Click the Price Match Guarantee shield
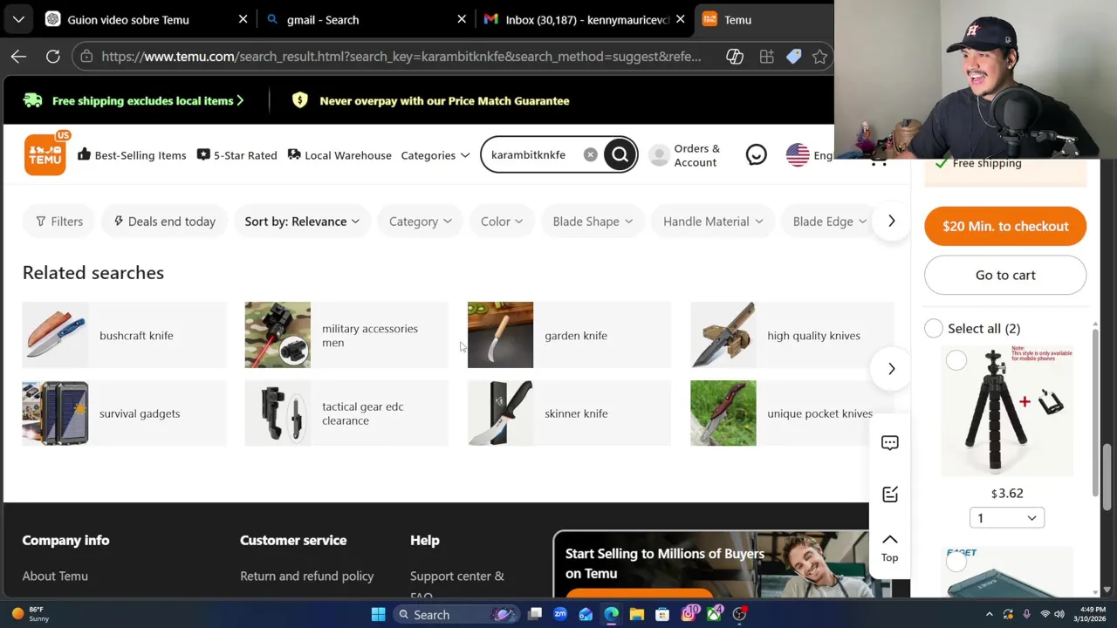Image resolution: width=1117 pixels, height=628 pixels. pos(299,100)
